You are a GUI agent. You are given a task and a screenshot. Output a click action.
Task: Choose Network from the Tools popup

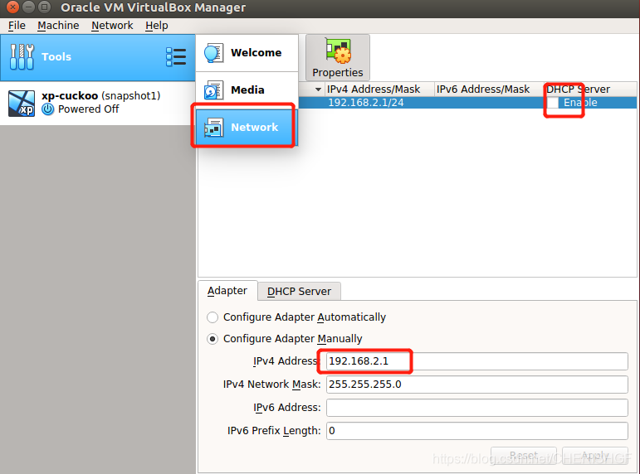(247, 127)
